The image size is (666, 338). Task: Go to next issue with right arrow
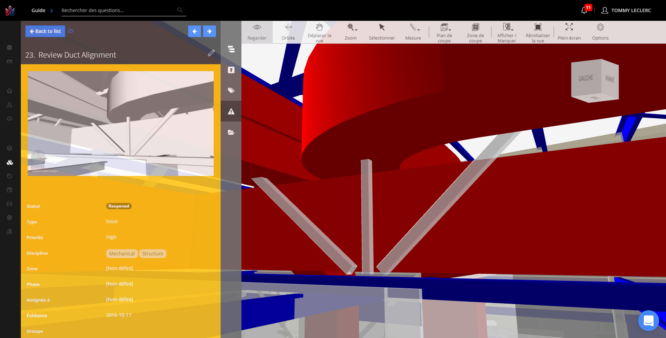coord(210,31)
